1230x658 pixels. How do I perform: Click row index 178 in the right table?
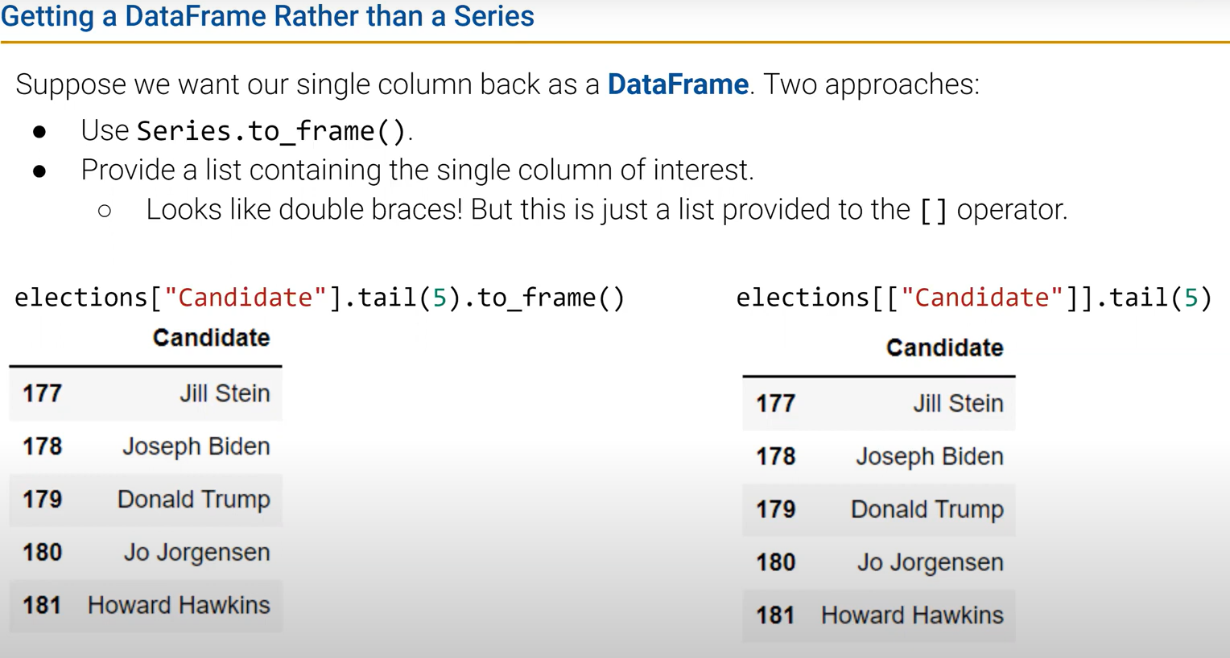(x=776, y=456)
